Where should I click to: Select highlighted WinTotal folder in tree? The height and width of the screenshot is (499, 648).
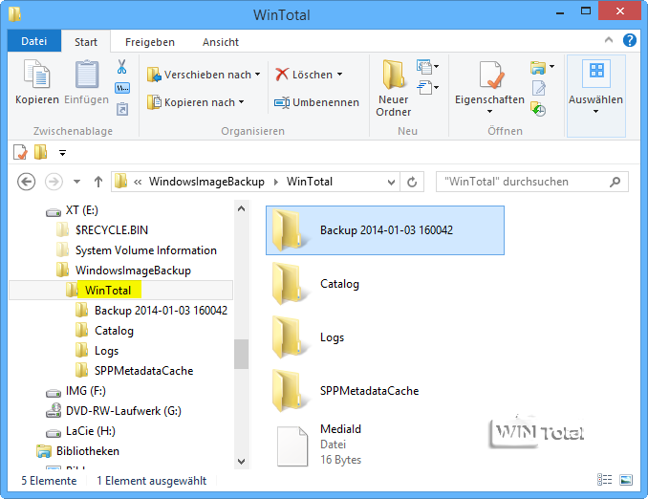(120, 291)
